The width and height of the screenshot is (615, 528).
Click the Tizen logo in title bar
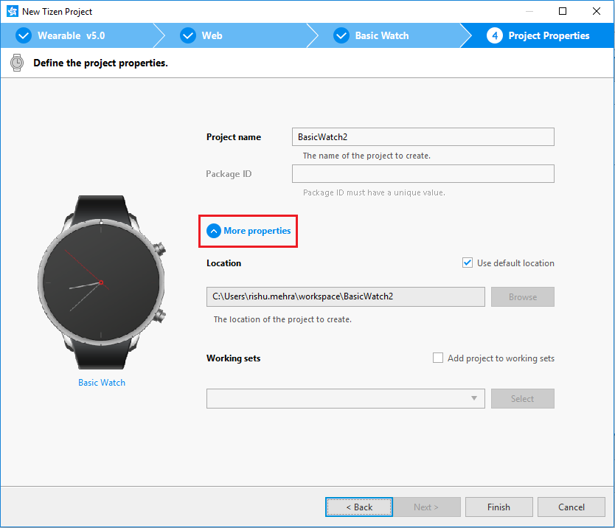click(x=12, y=11)
